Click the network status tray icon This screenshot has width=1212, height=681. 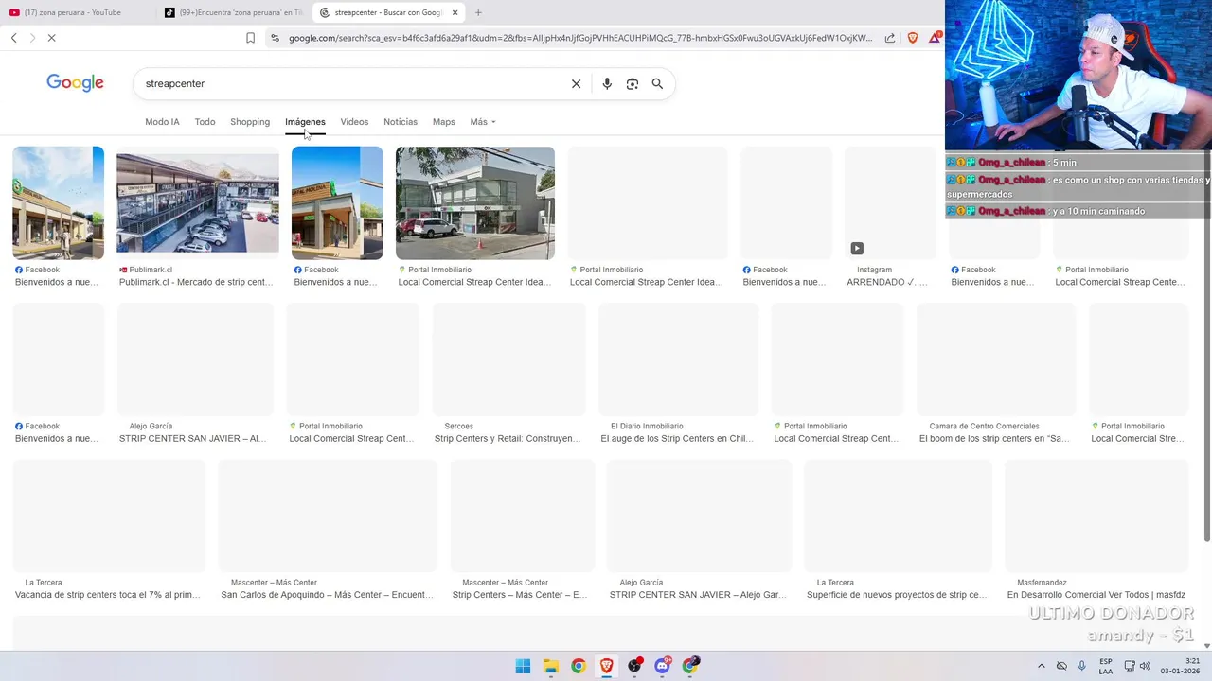pyautogui.click(x=1130, y=665)
